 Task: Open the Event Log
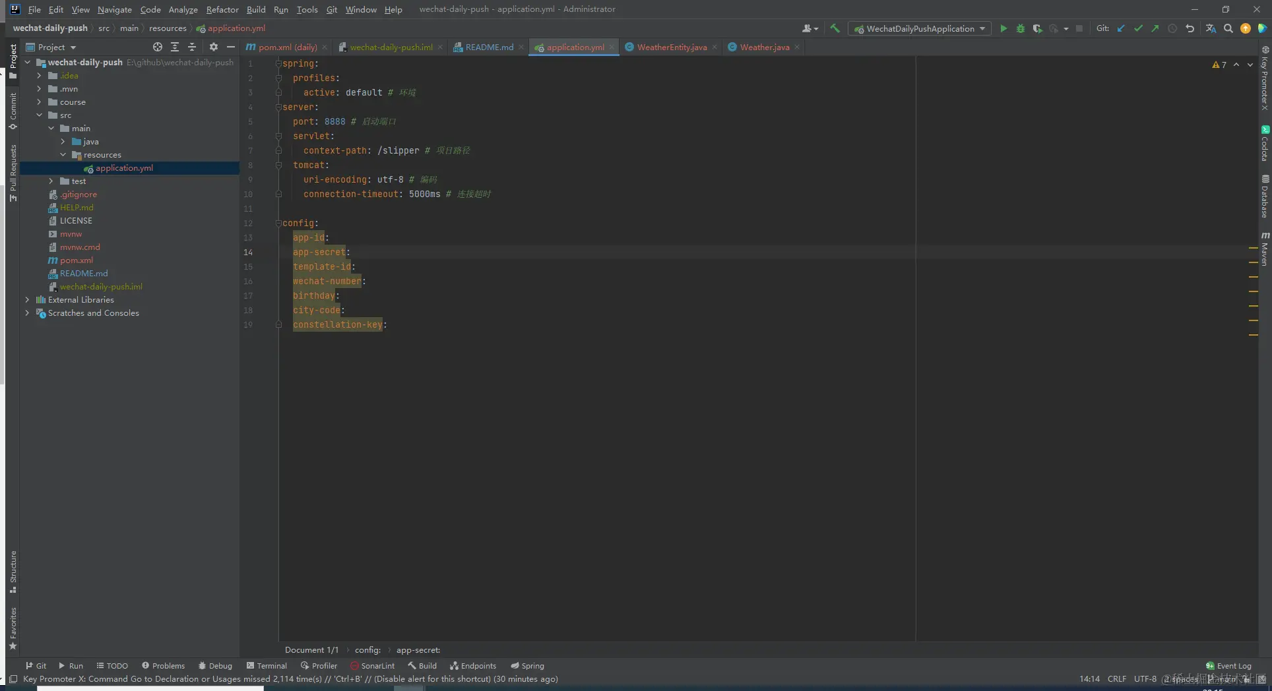(x=1228, y=666)
